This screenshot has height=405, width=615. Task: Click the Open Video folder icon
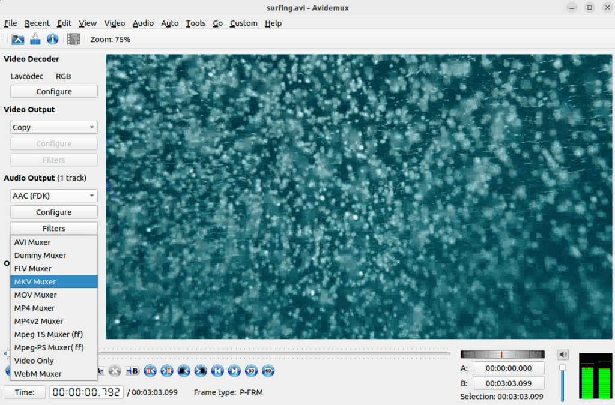tap(18, 40)
